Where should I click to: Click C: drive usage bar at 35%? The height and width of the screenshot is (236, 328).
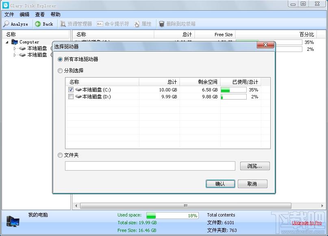233,90
